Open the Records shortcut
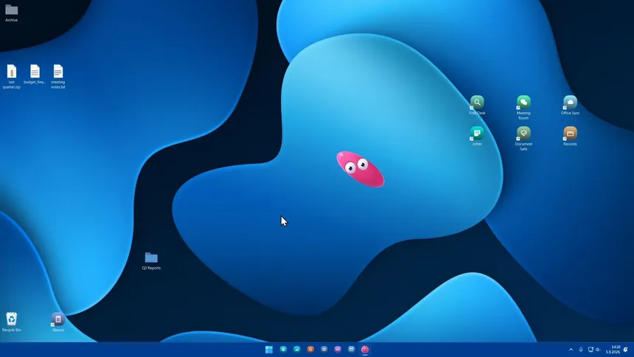This screenshot has height=357, width=634. click(x=570, y=136)
